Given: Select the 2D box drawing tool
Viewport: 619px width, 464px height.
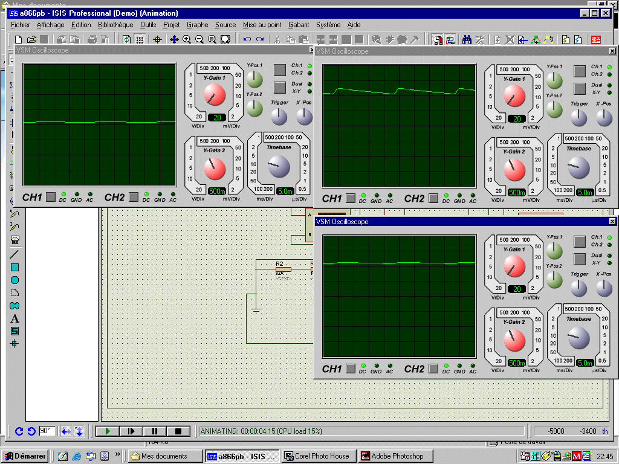Looking at the screenshot, I should click(15, 267).
